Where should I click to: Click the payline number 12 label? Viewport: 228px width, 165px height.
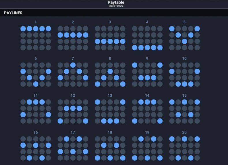pyautogui.click(x=73, y=95)
